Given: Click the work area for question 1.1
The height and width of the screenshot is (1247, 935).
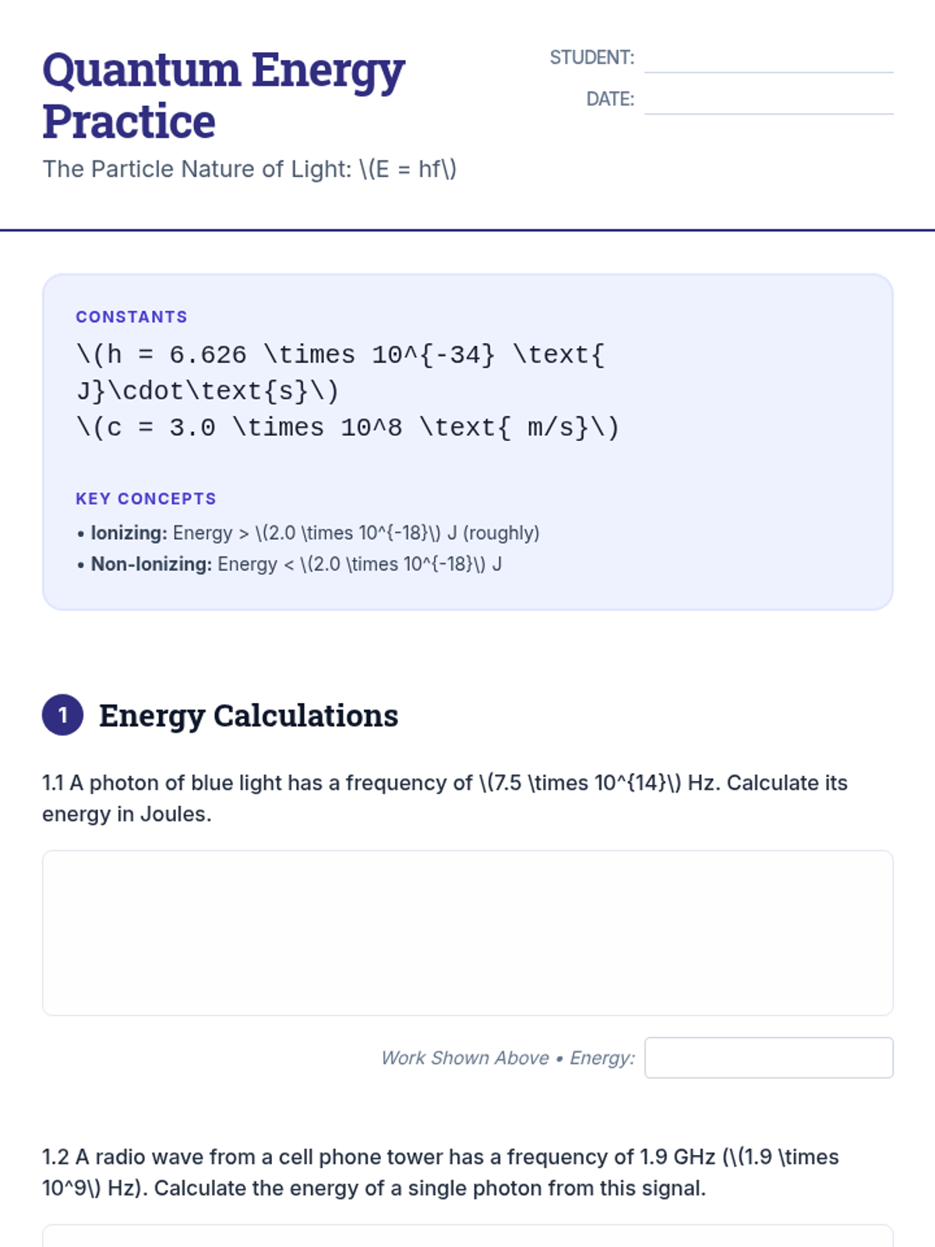Looking at the screenshot, I should [x=467, y=933].
